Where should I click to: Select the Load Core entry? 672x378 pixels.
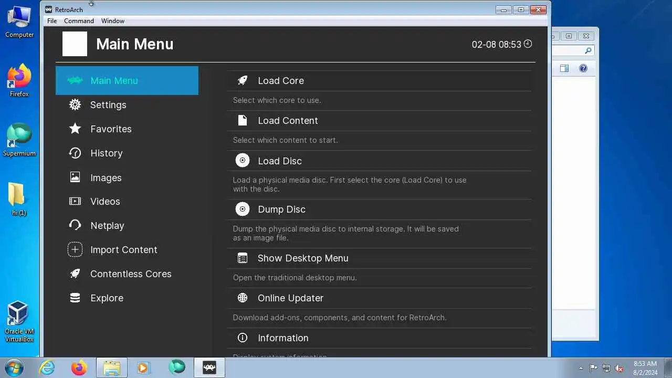click(x=379, y=80)
